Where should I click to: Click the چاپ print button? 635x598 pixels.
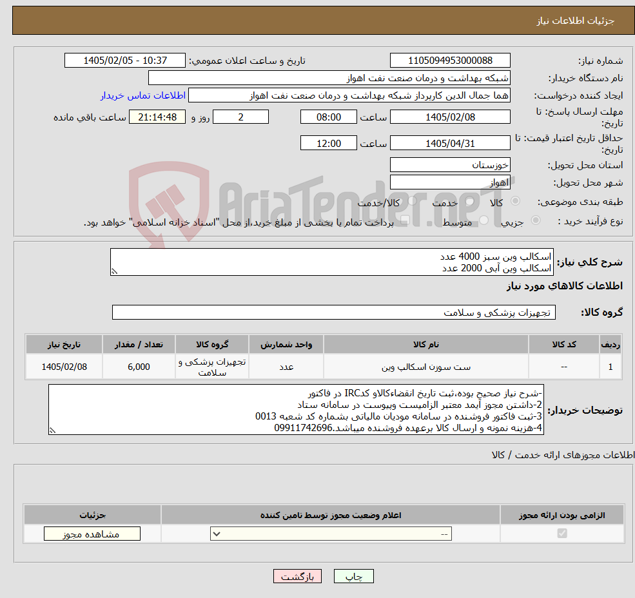(x=353, y=576)
